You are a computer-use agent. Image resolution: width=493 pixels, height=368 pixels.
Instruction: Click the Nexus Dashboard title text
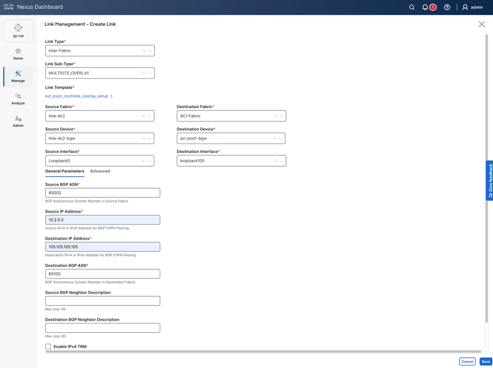(x=40, y=7)
